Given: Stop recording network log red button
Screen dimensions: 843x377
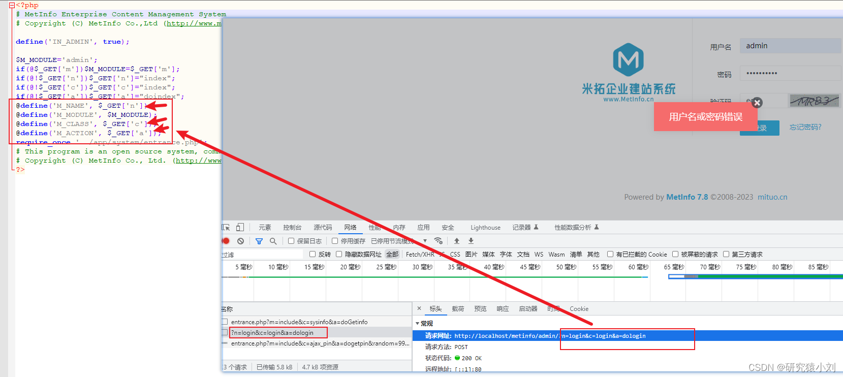Looking at the screenshot, I should click(226, 241).
